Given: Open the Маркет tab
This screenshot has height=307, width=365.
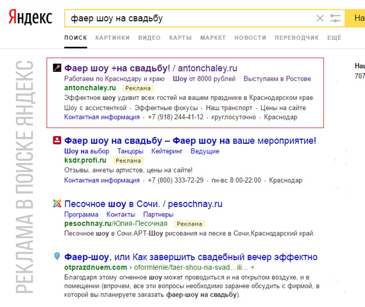Looking at the screenshot, I should [213, 38].
